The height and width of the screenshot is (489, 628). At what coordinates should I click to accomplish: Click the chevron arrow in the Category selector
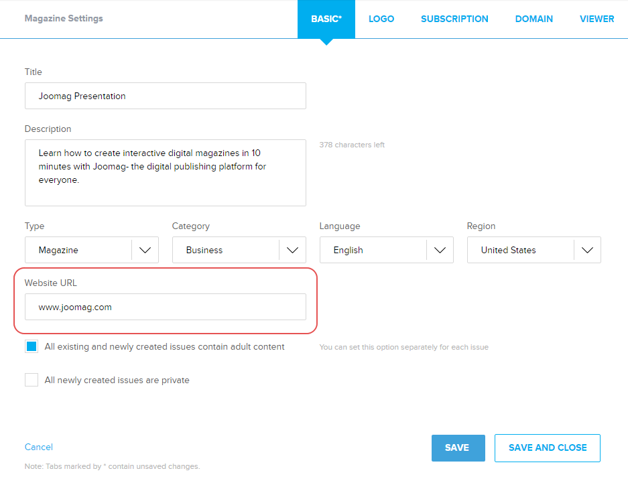(x=293, y=250)
